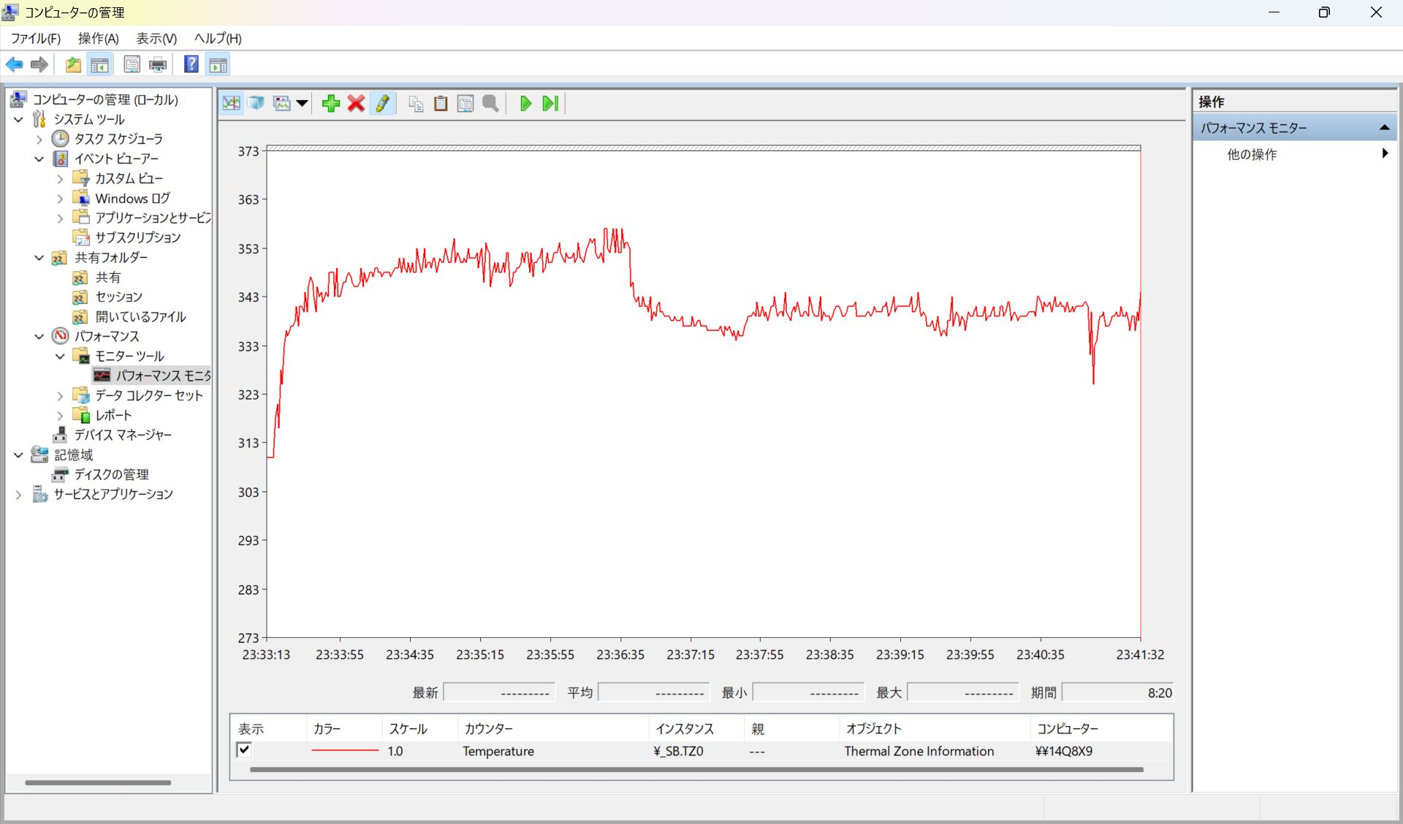Select サブスクリプション in tree
This screenshot has width=1403, height=824.
coord(137,238)
